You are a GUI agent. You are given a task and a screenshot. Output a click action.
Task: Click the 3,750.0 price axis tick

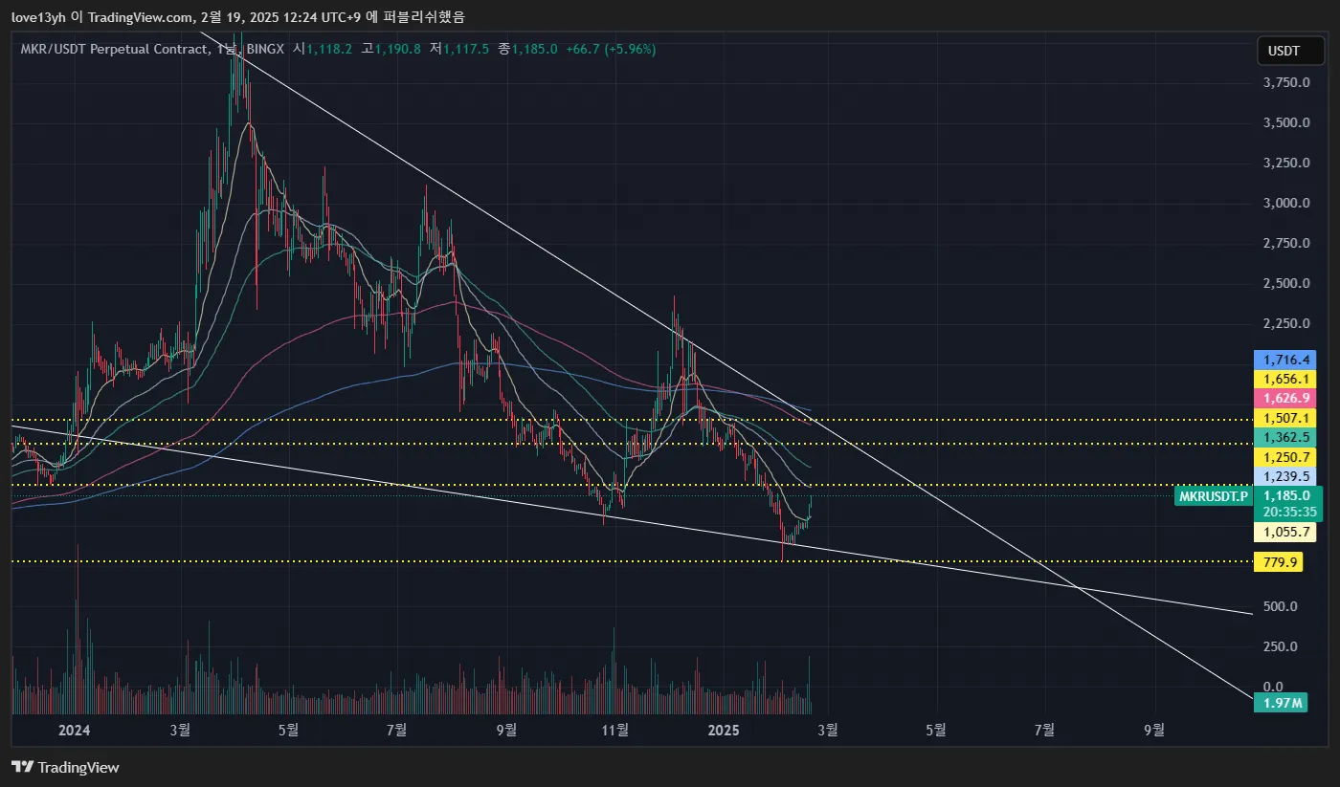point(1286,83)
